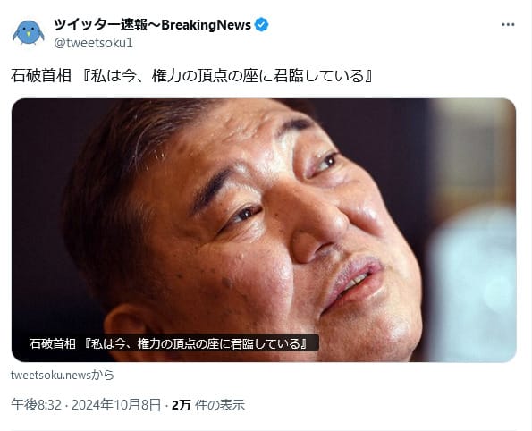
Task: Visit the tweetsoku.news source link
Action: click(x=51, y=375)
